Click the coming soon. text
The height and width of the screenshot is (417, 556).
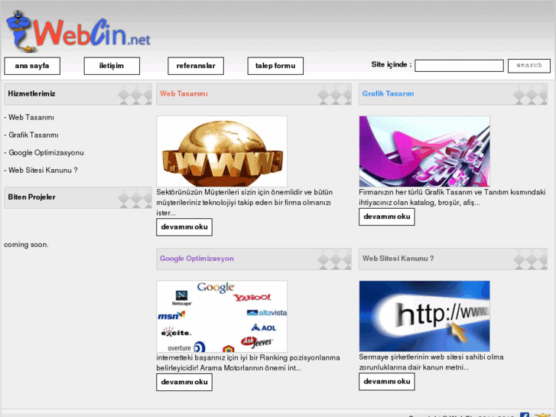(26, 245)
